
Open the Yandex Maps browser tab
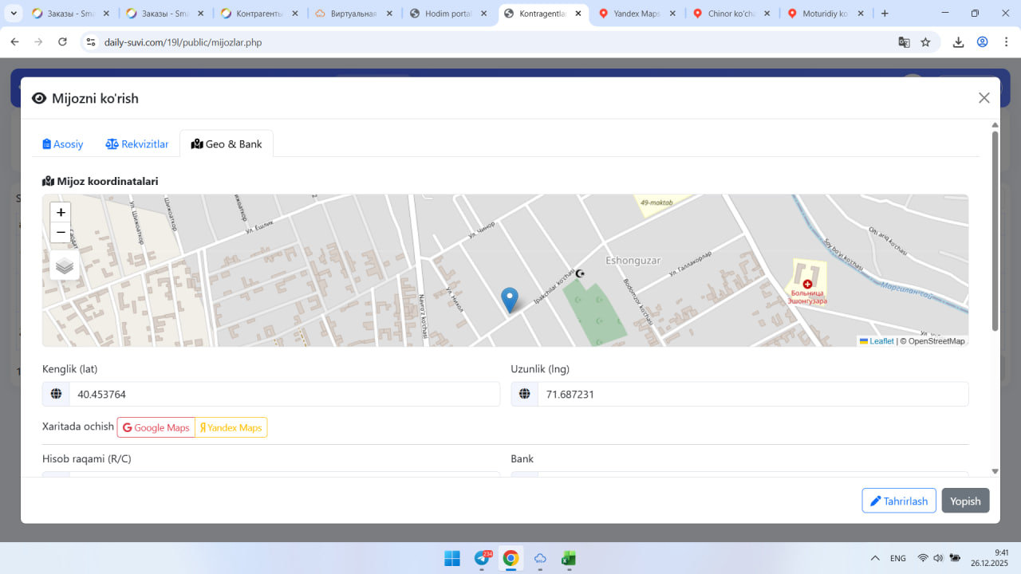pyautogui.click(x=637, y=14)
